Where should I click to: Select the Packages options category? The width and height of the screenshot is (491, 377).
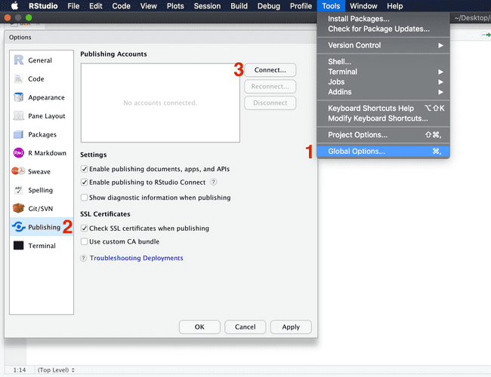(x=42, y=134)
